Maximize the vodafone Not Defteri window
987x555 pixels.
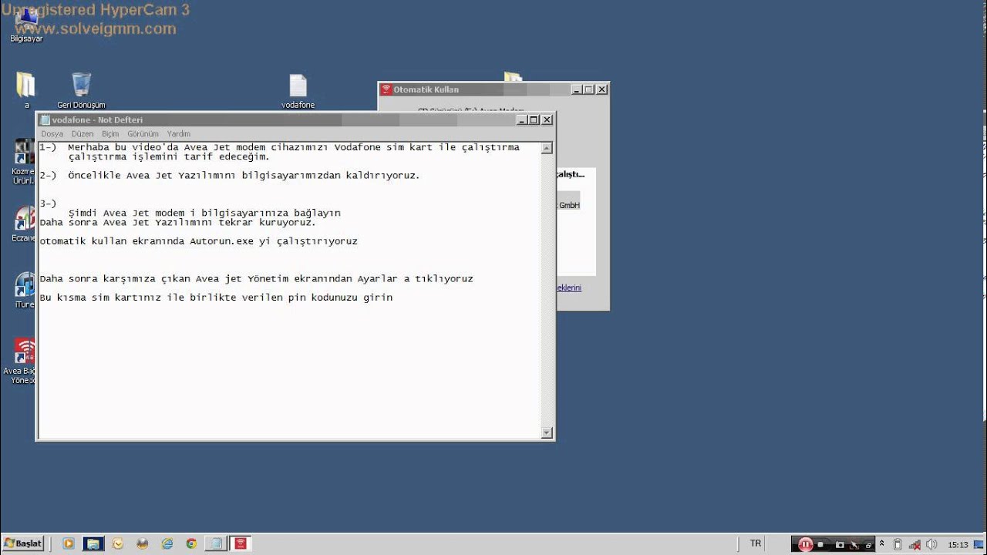534,119
